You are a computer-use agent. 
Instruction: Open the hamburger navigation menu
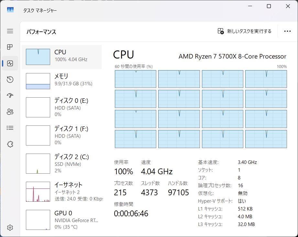tap(10, 31)
